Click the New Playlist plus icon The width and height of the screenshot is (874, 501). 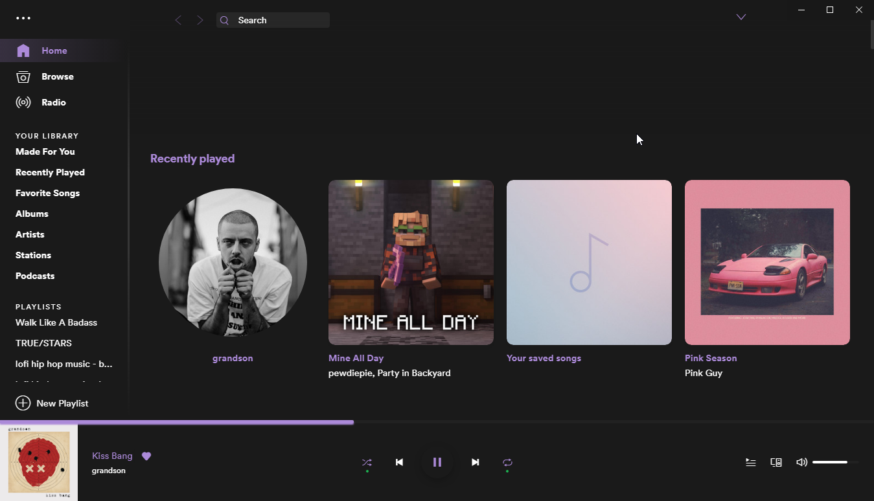coord(23,403)
